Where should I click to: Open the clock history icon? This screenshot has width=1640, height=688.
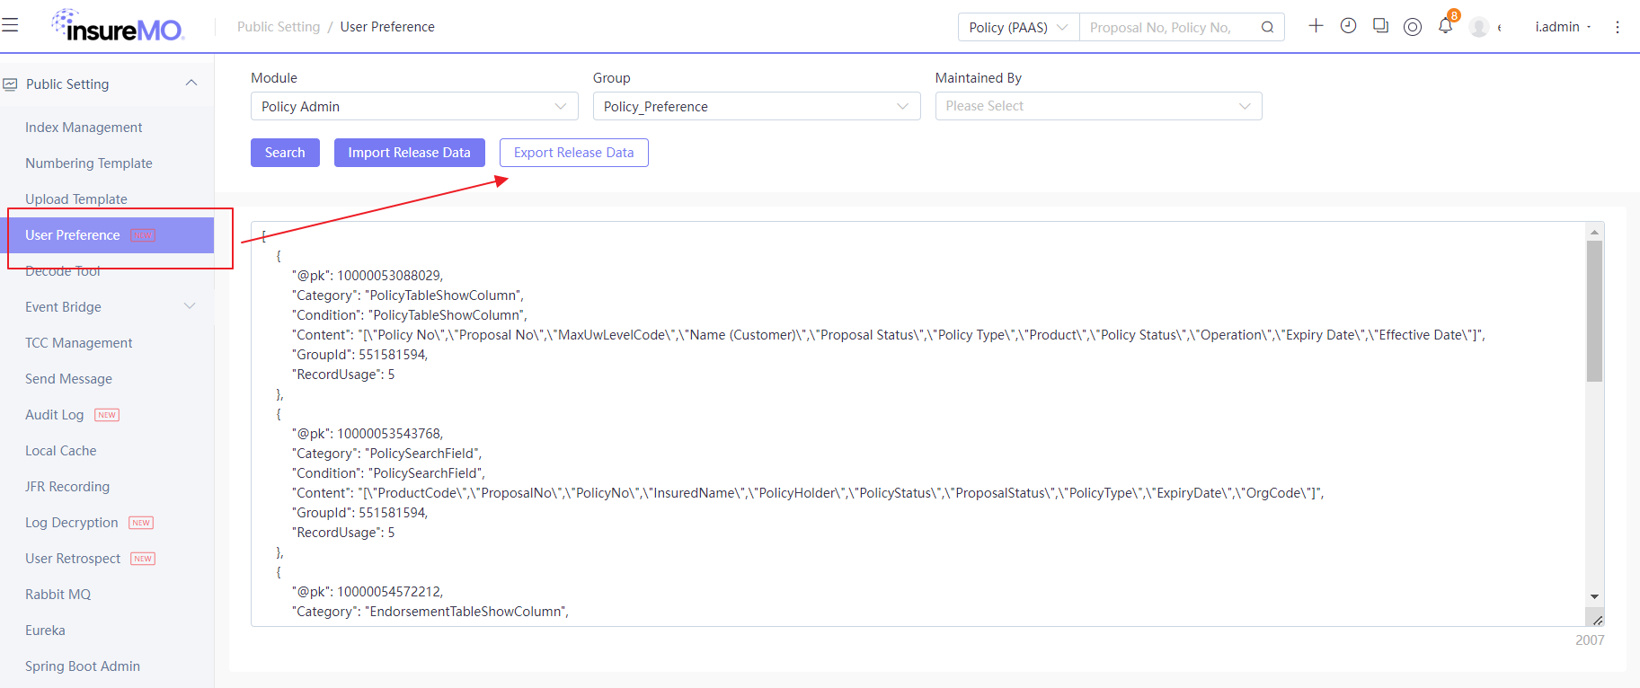click(x=1348, y=26)
